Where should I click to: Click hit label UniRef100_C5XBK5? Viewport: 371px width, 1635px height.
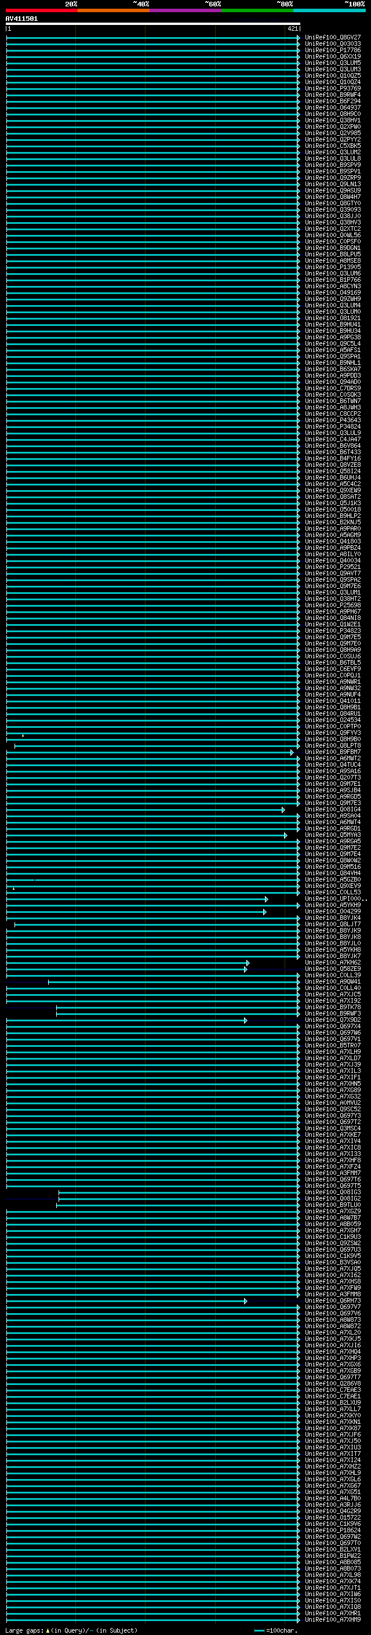click(x=333, y=146)
